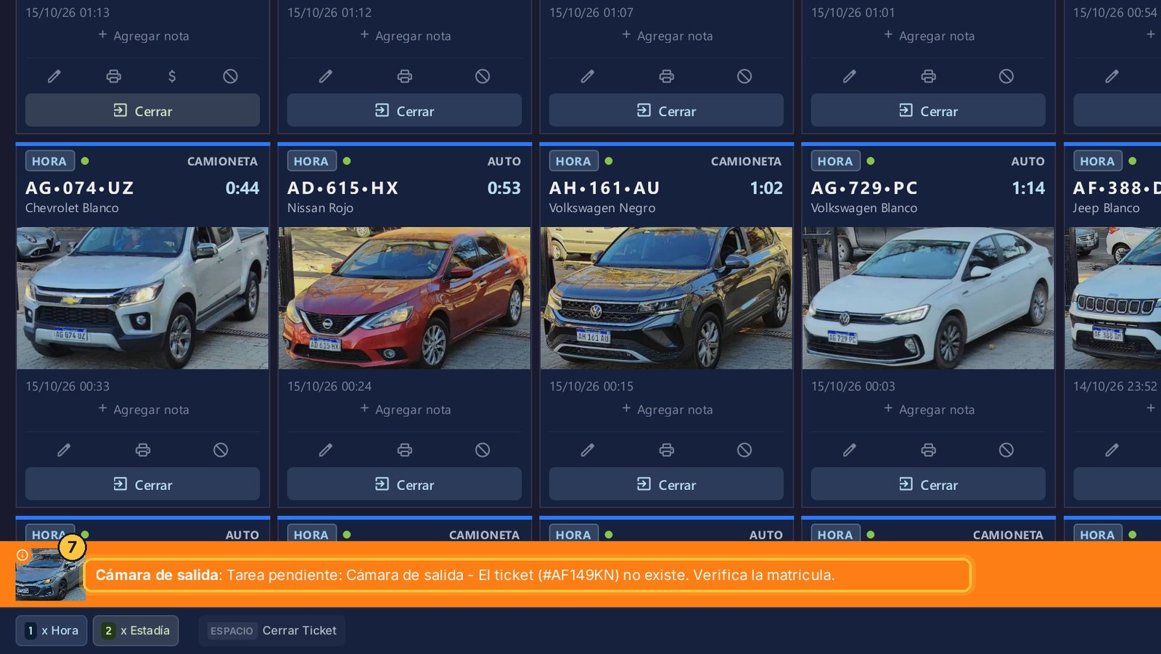
Task: Print the AG·074·UZ ticket
Action: pyautogui.click(x=143, y=450)
